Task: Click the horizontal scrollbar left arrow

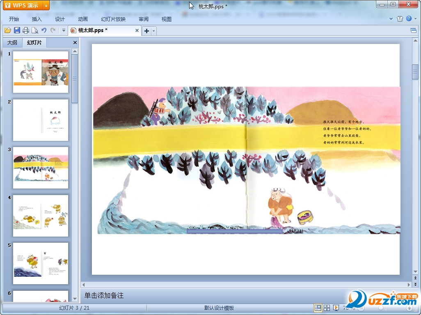Action: click(x=83, y=284)
